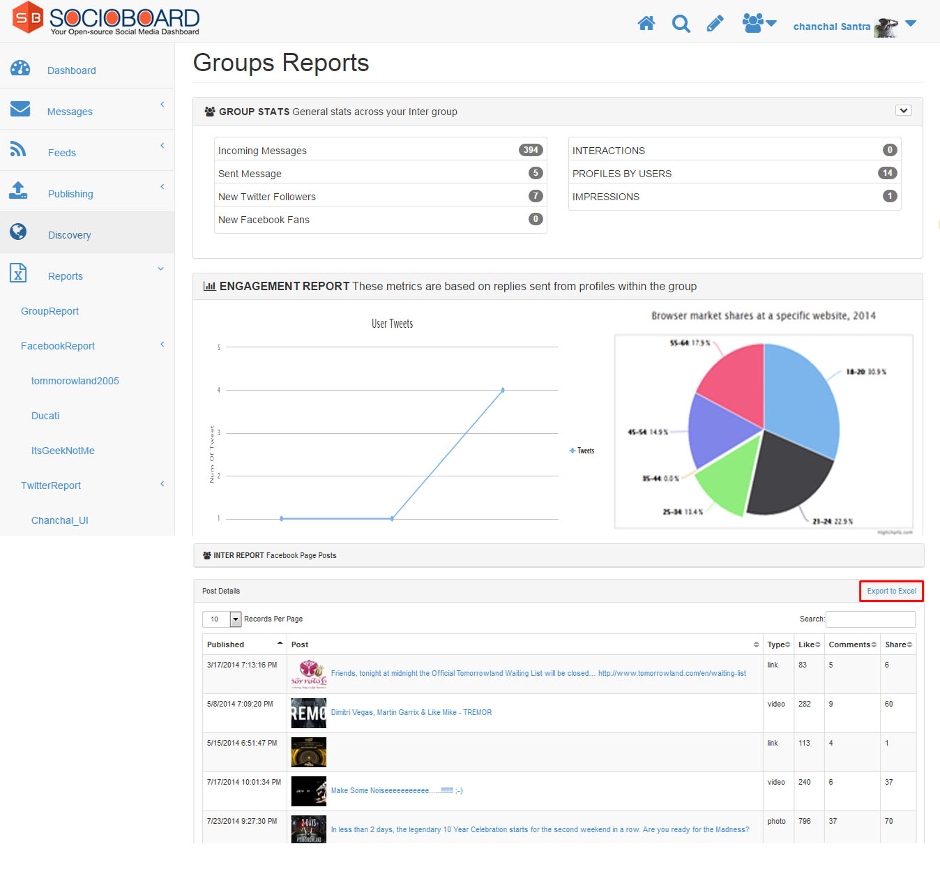
Task: Click IMPRESSIONS row
Action: pyautogui.click(x=735, y=196)
